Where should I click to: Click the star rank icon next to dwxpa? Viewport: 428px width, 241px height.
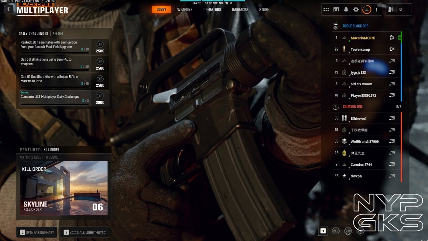click(x=344, y=176)
